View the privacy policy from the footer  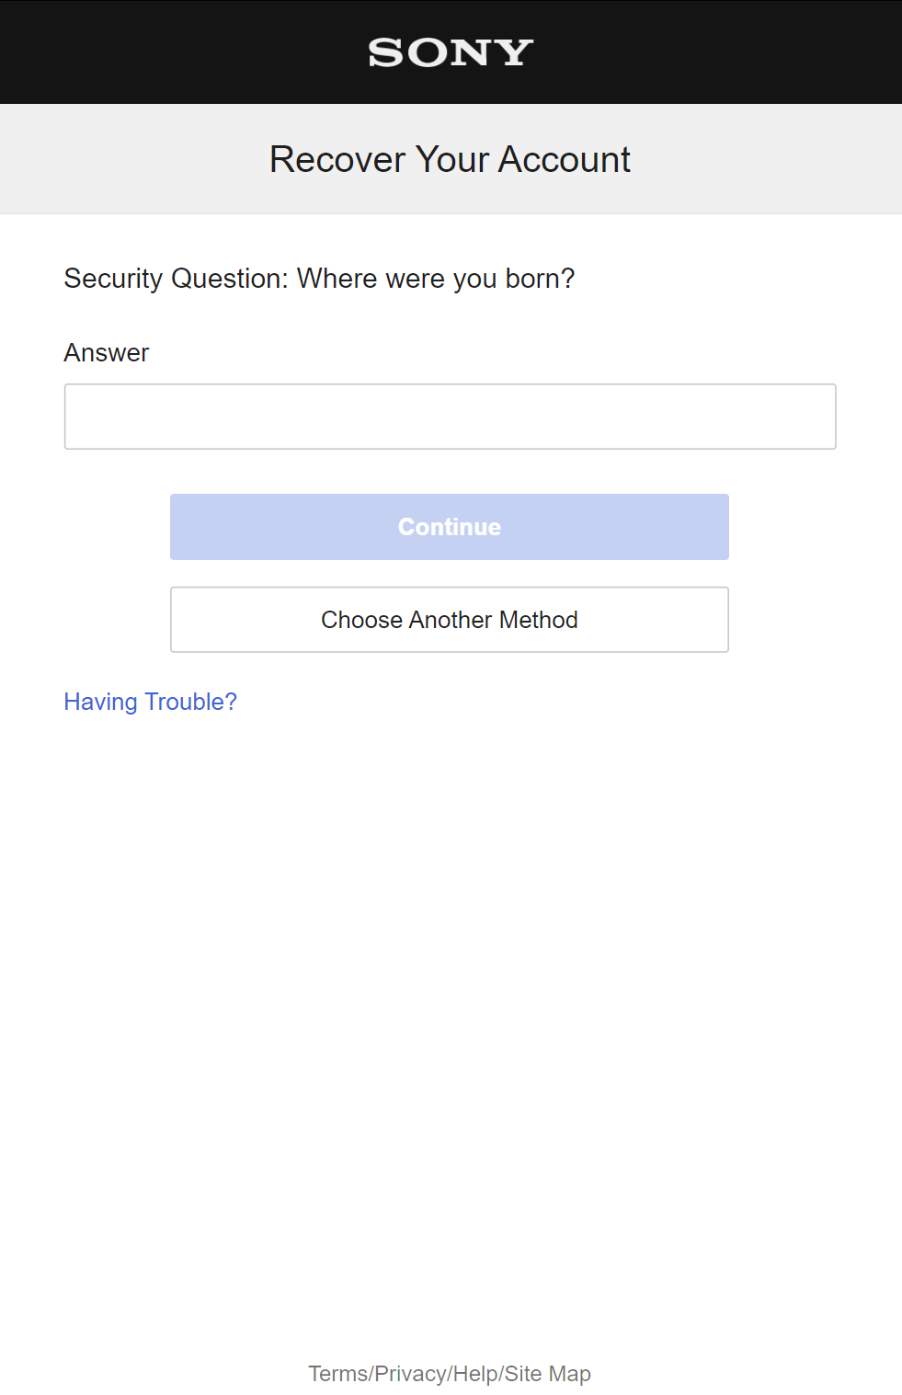410,1374
